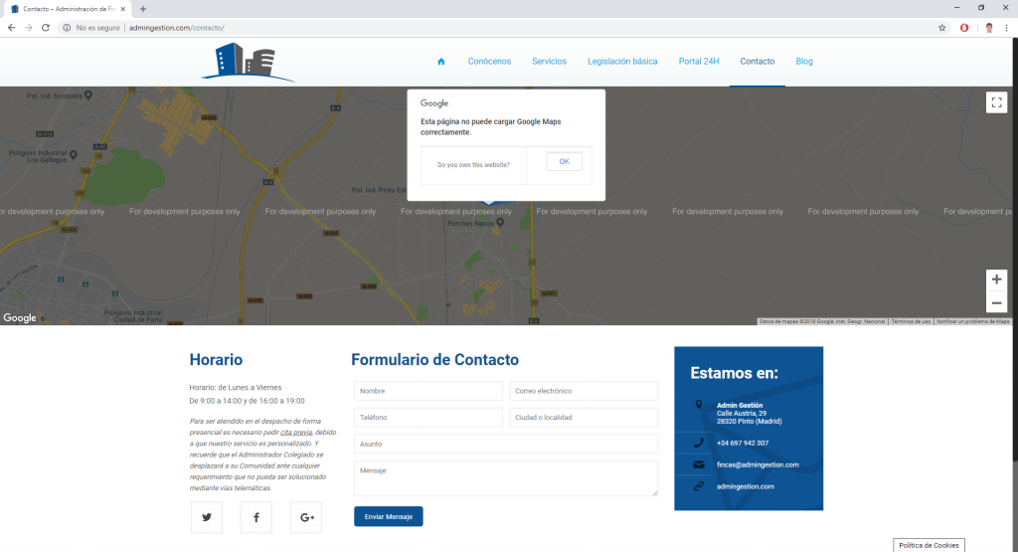Open the browser profile avatar

(989, 28)
